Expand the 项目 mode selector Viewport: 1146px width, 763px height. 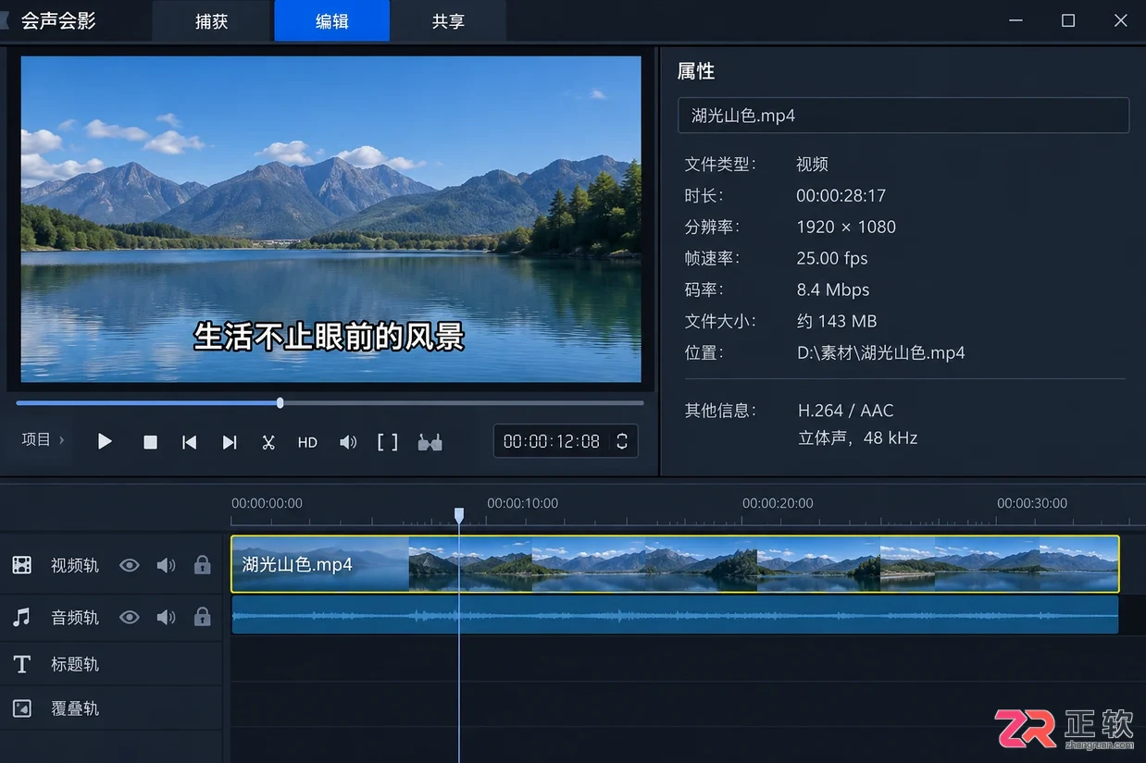click(43, 439)
